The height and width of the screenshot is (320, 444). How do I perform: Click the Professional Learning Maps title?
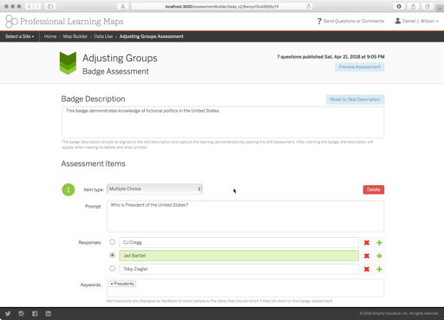(x=72, y=22)
